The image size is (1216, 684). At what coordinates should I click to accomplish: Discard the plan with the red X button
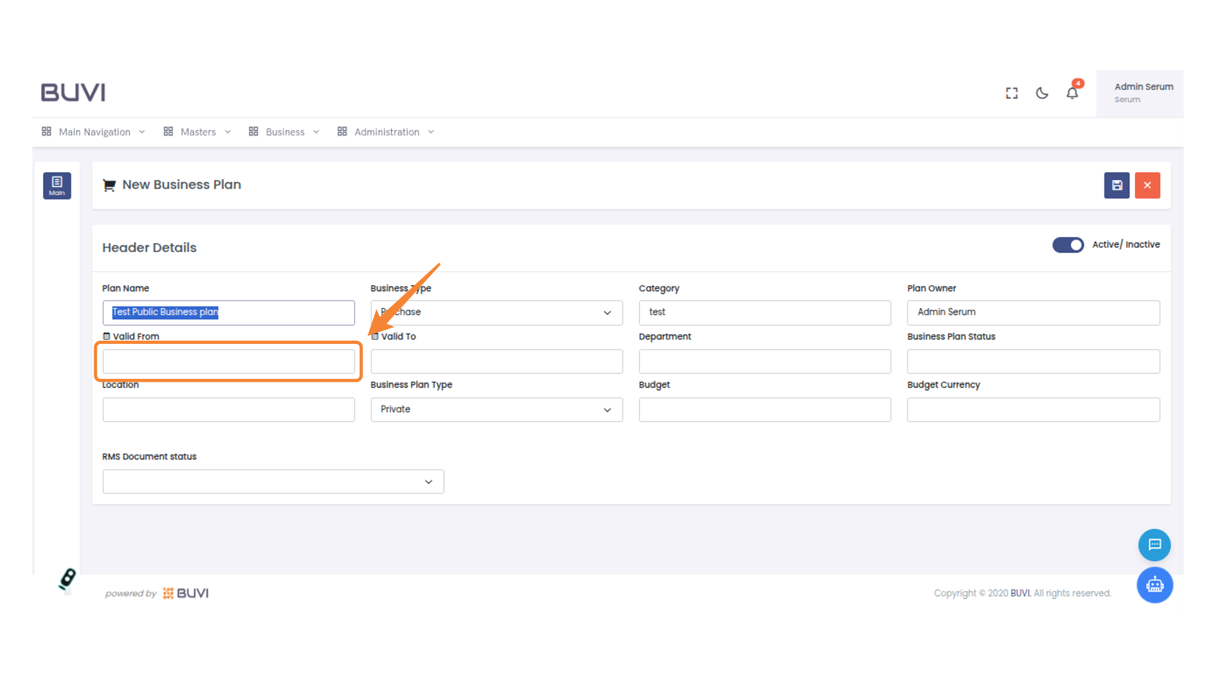[x=1147, y=185]
